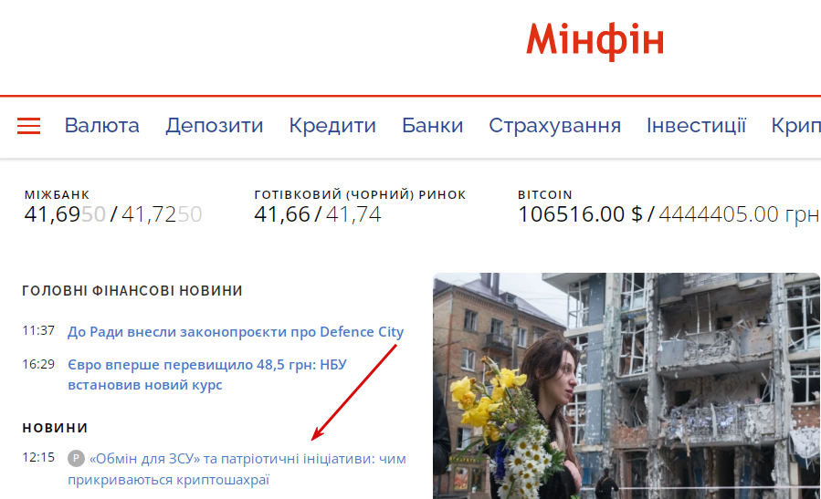Click the cash market rate 41,66 / 41,74
The width and height of the screenshot is (821, 499).
tap(318, 214)
